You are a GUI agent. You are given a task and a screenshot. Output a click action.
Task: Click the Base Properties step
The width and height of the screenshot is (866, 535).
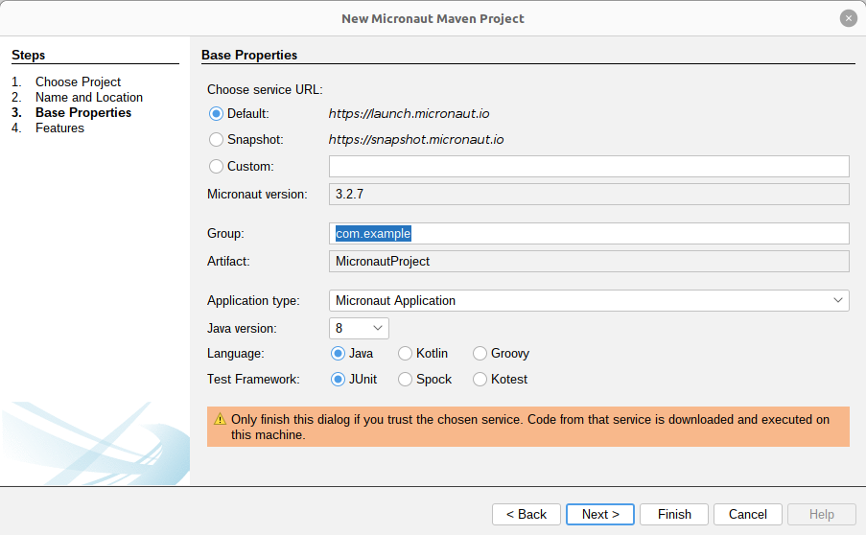tap(83, 112)
